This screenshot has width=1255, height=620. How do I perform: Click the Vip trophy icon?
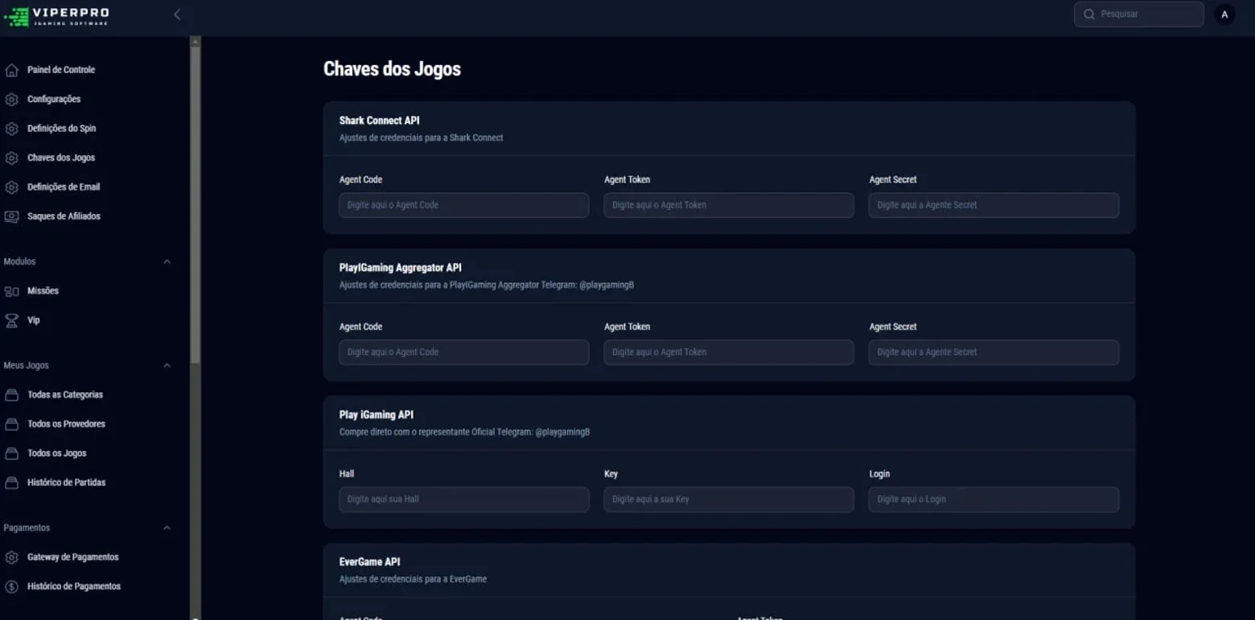11,320
